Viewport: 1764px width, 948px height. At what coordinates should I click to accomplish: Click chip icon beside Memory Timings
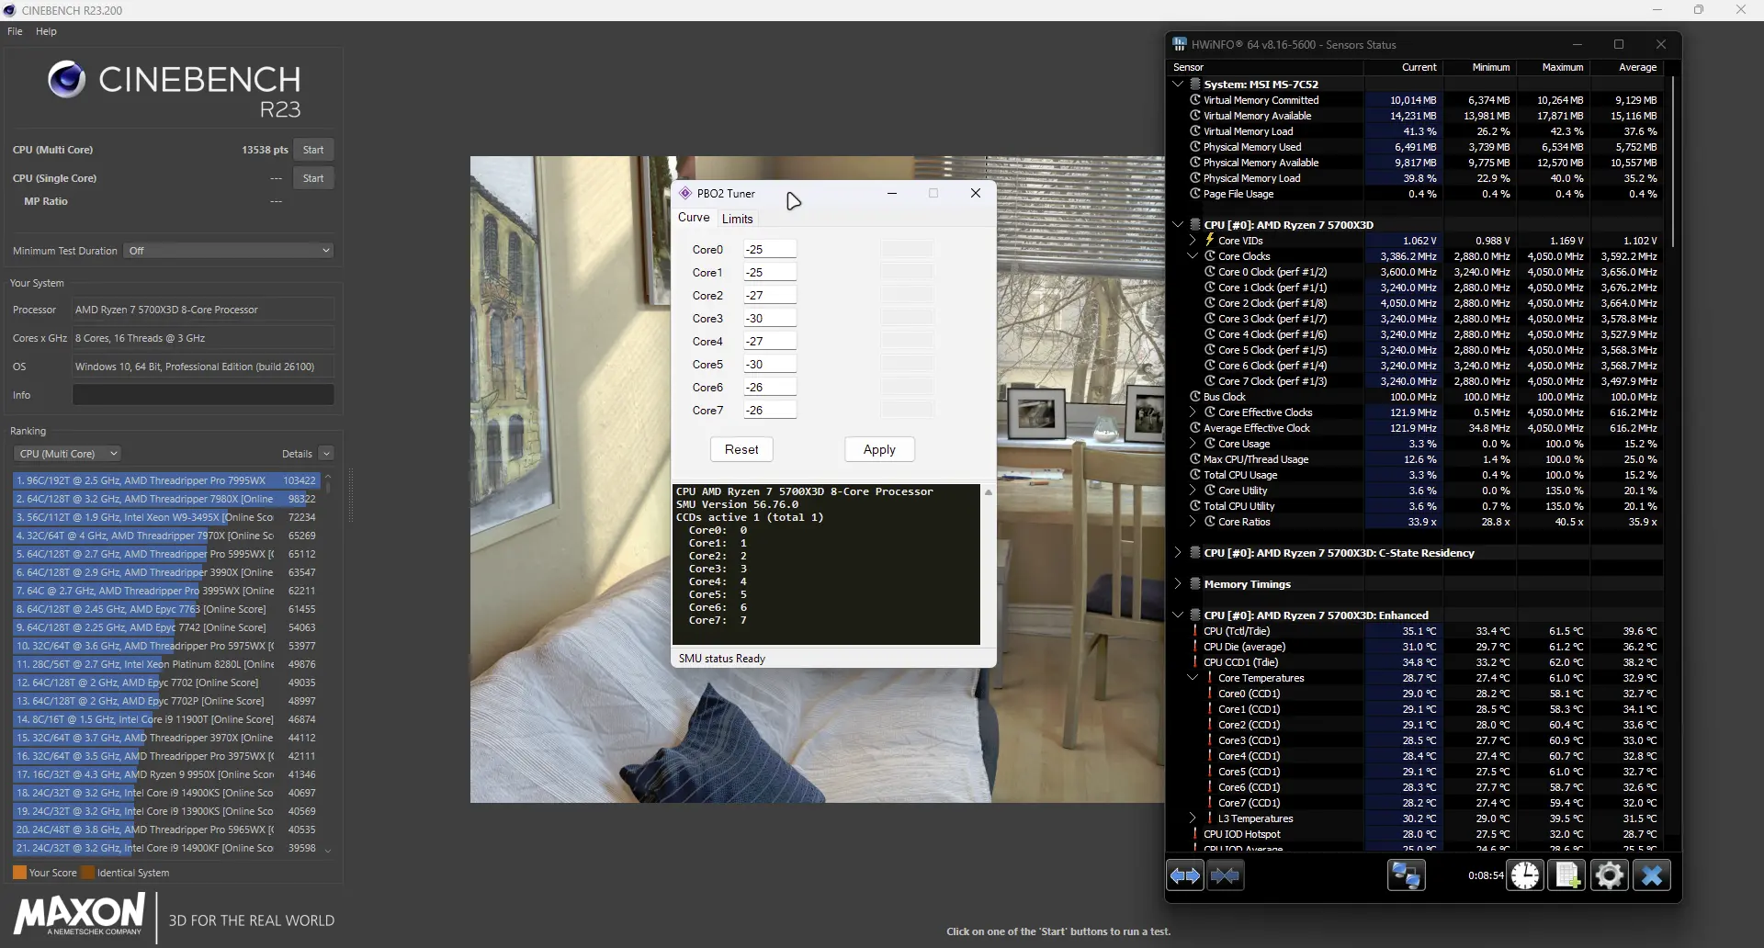[1195, 583]
